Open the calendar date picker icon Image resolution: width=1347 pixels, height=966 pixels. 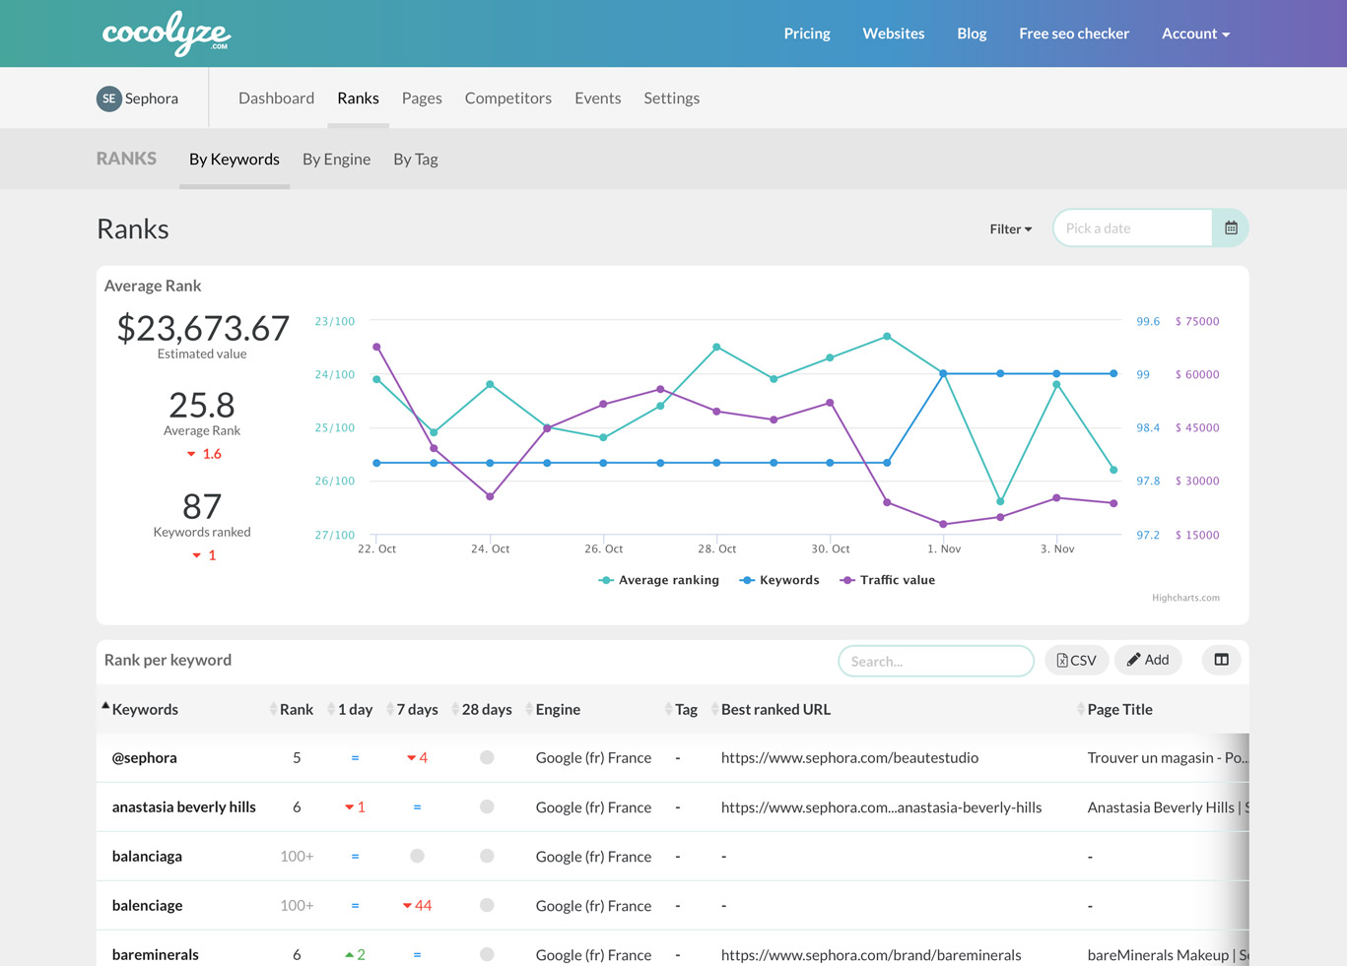click(x=1231, y=228)
